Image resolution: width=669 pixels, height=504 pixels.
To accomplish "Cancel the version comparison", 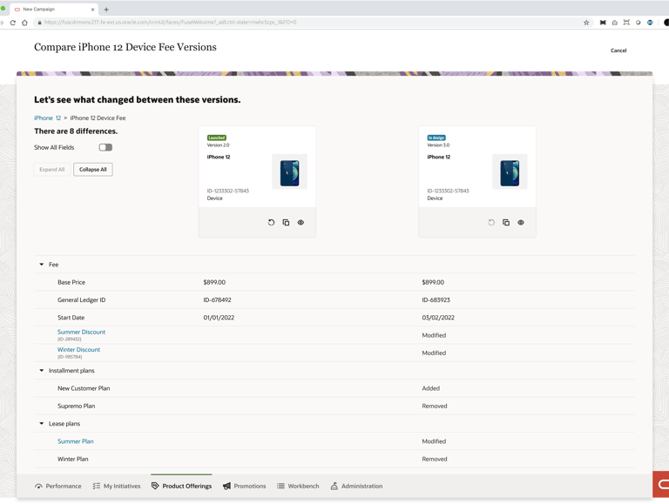I will 618,50.
